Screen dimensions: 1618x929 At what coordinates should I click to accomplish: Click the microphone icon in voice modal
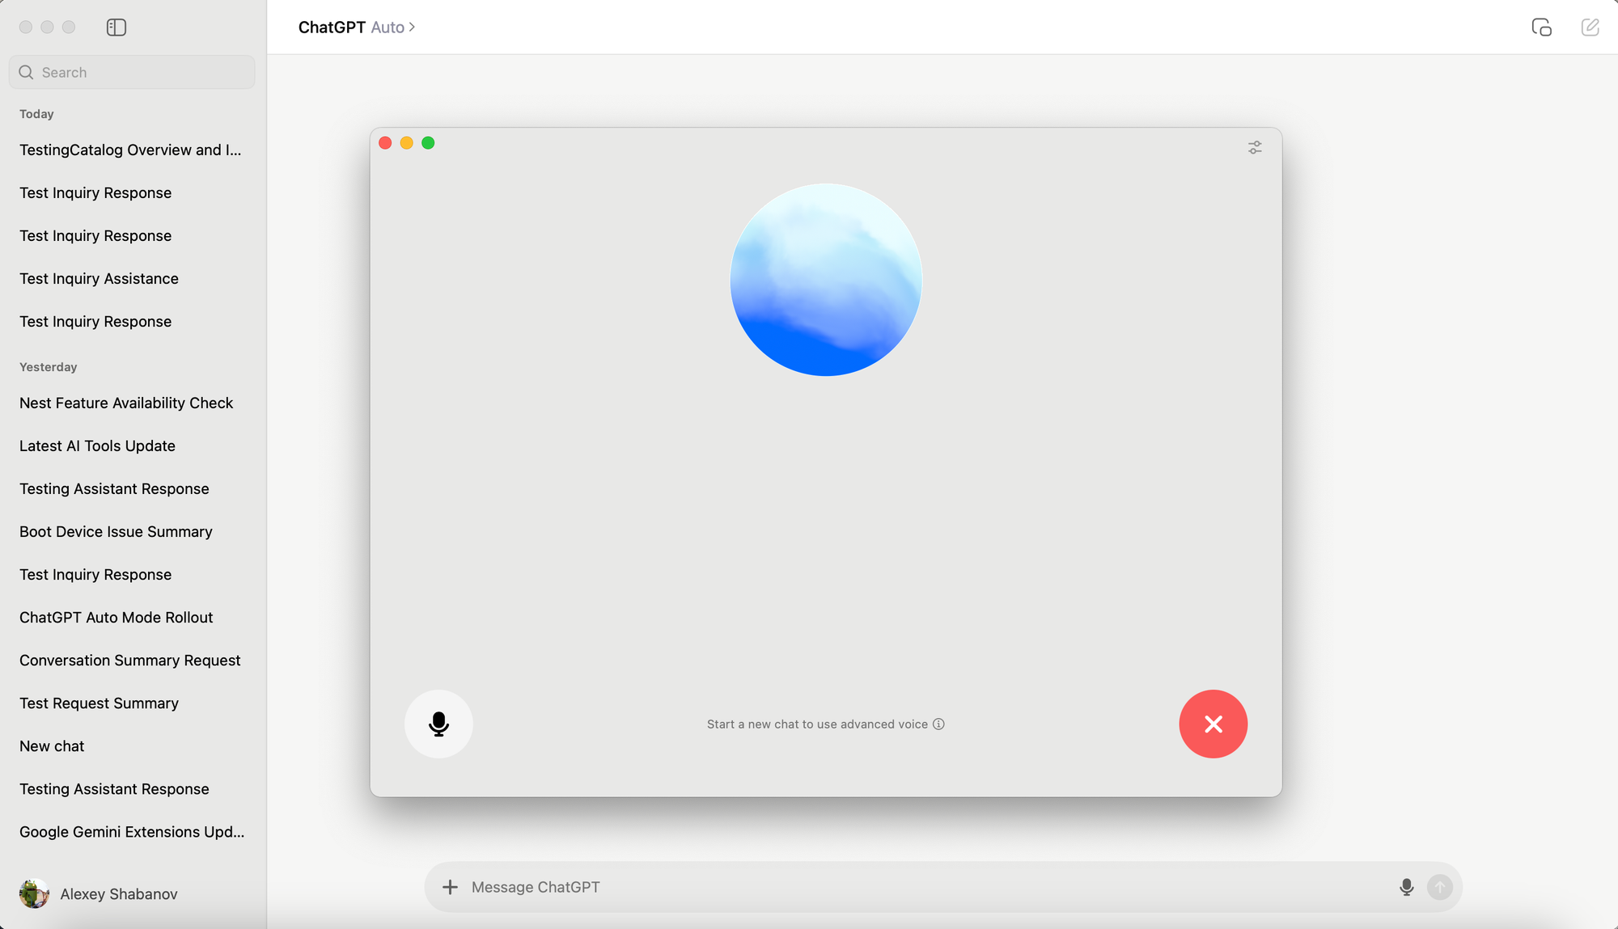tap(439, 724)
